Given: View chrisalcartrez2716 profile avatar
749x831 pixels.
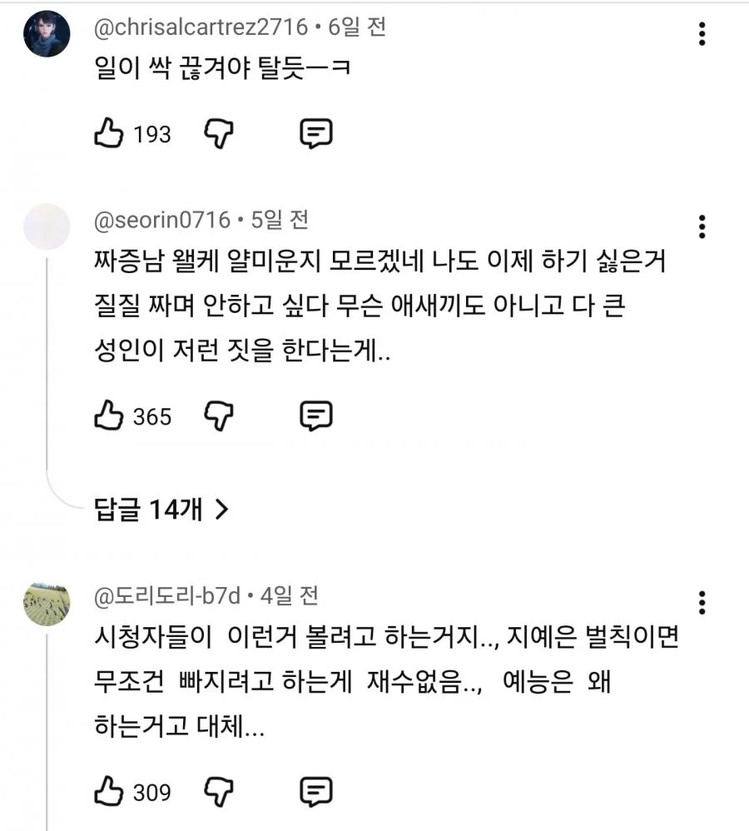Looking at the screenshot, I should pos(47,33).
